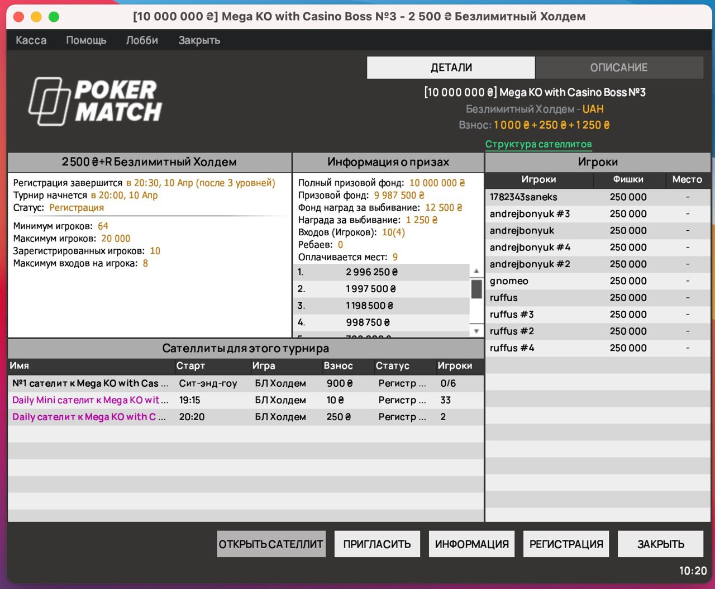The image size is (715, 589).
Task: Select the fourth place prize 998 750 ₴
Action: click(x=382, y=322)
